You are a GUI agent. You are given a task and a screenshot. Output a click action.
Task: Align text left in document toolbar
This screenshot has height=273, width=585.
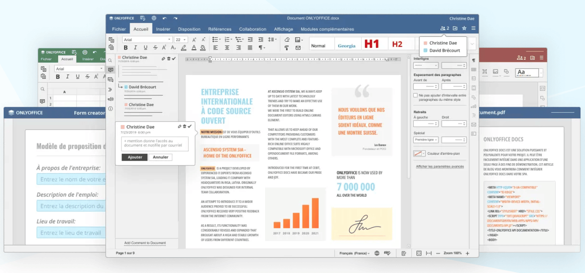216,48
